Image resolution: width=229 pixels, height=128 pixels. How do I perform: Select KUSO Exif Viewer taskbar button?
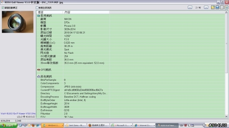coord(167,126)
